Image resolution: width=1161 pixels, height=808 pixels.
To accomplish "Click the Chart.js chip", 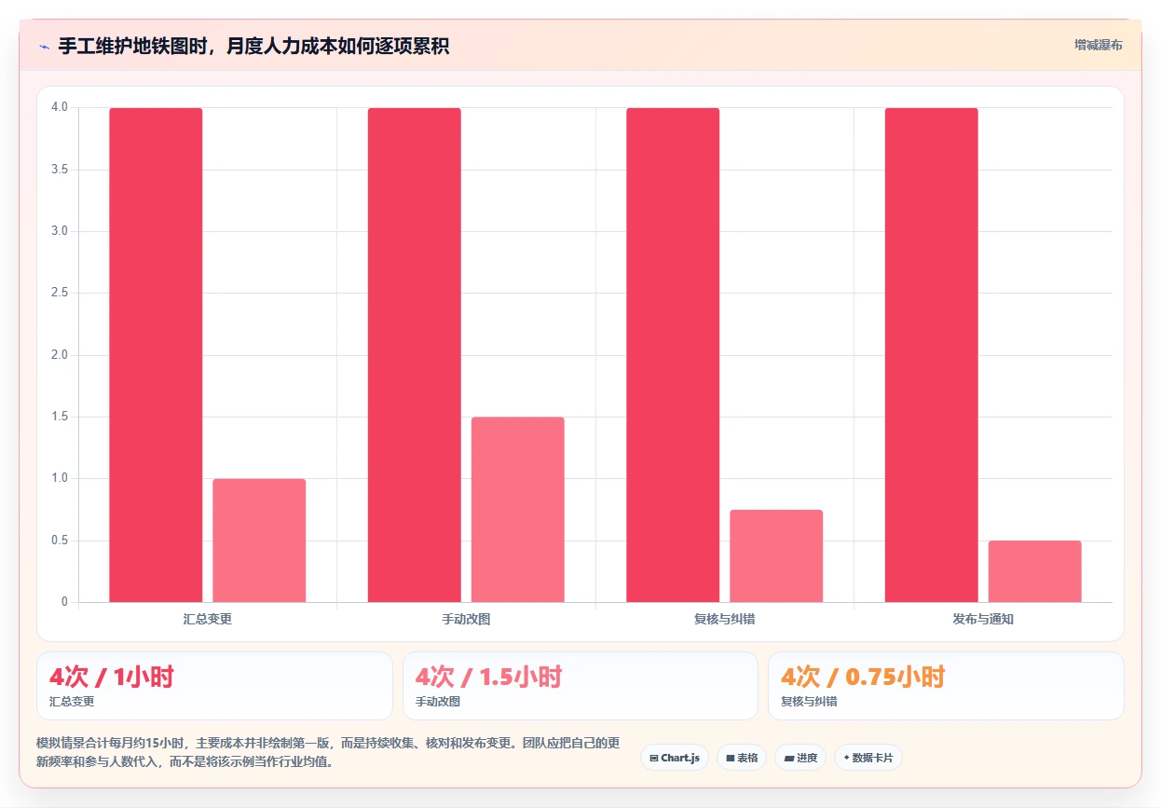I will [x=675, y=758].
